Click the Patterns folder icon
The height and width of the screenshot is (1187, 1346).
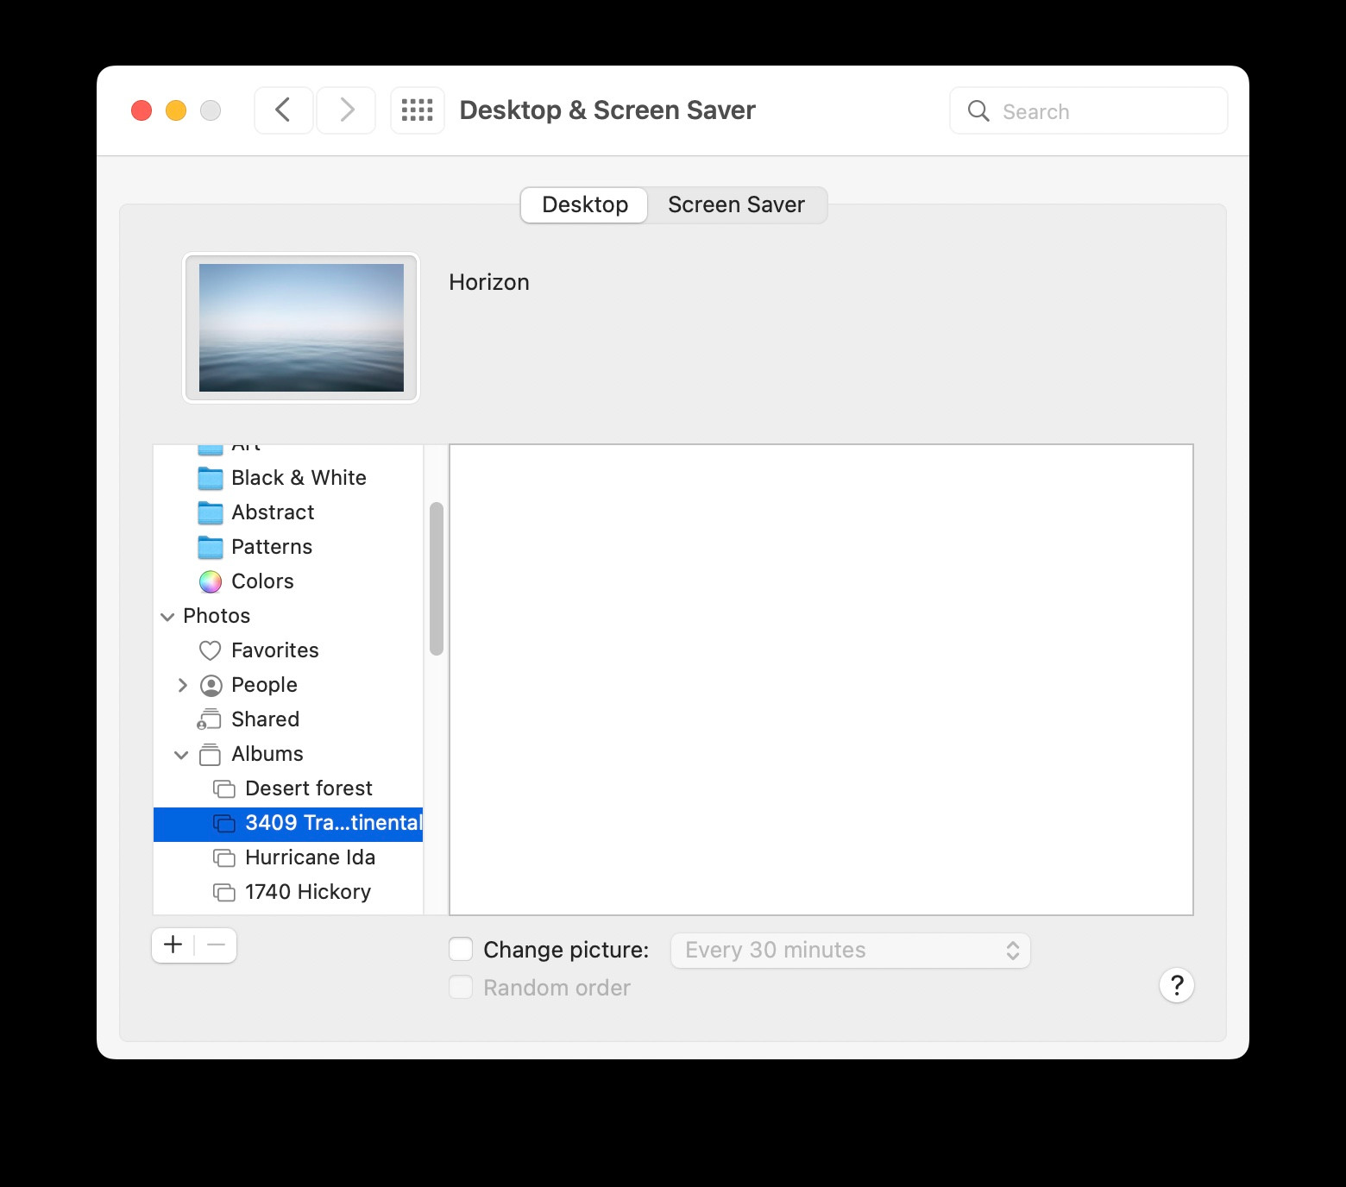coord(211,547)
